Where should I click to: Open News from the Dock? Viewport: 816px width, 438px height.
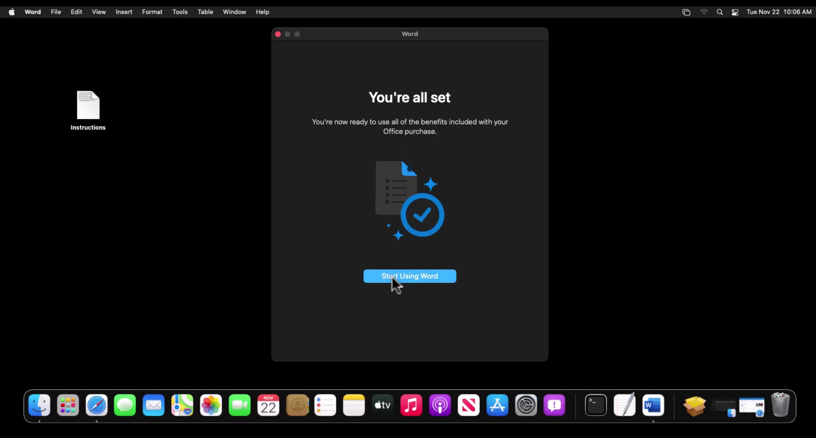469,405
